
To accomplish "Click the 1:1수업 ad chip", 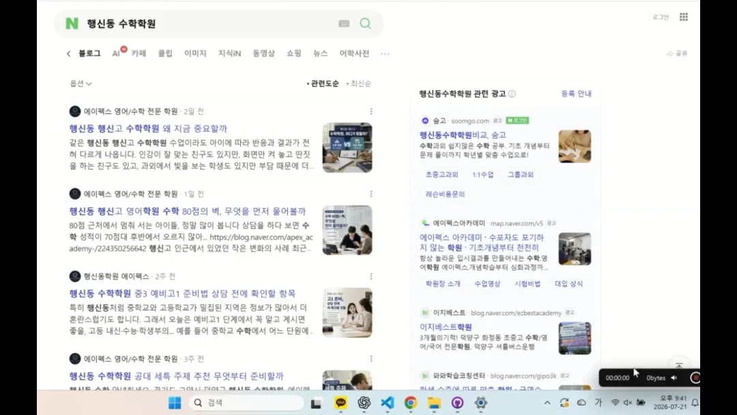I will (482, 174).
